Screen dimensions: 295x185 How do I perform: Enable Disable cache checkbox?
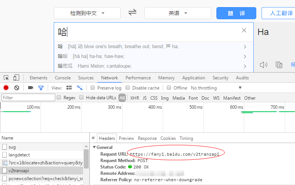(x=127, y=88)
